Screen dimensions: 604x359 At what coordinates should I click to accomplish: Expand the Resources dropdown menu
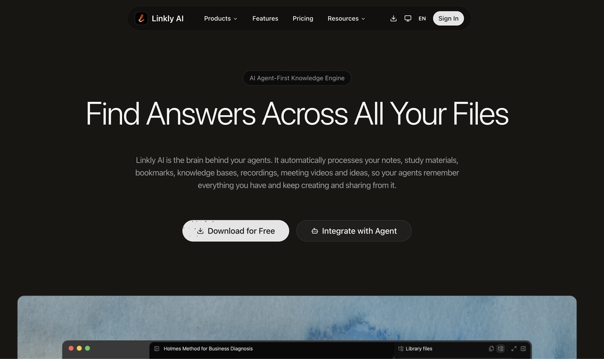(x=346, y=19)
